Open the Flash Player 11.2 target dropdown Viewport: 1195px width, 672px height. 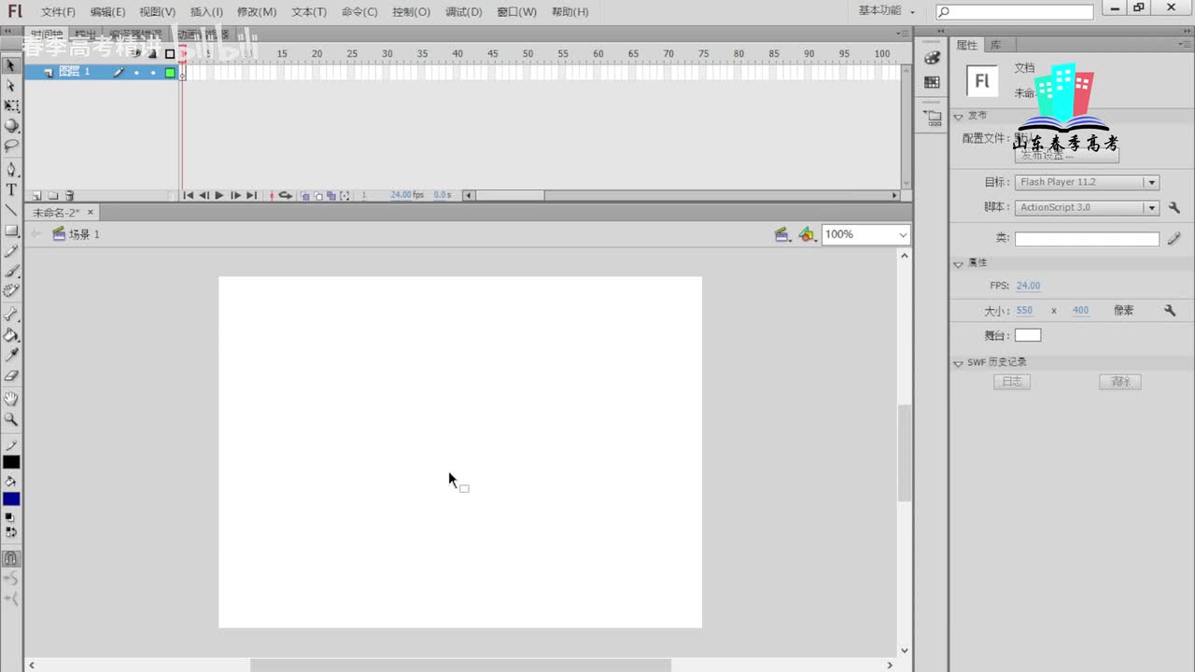click(1087, 183)
